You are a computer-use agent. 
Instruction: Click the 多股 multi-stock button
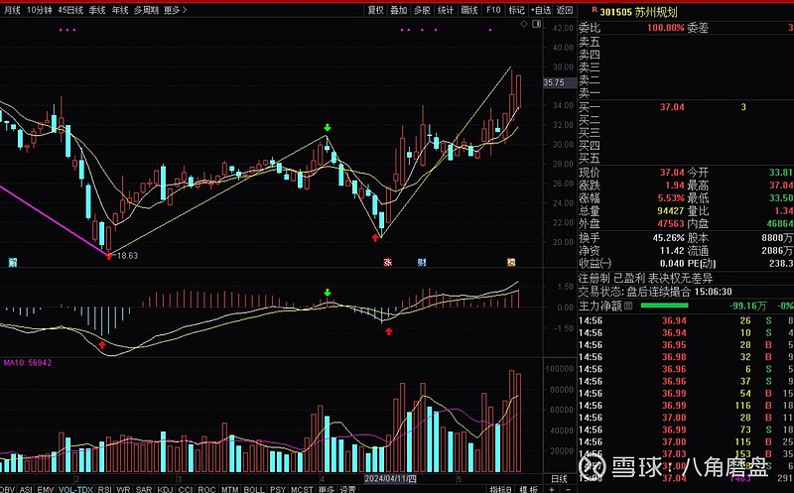tap(422, 10)
